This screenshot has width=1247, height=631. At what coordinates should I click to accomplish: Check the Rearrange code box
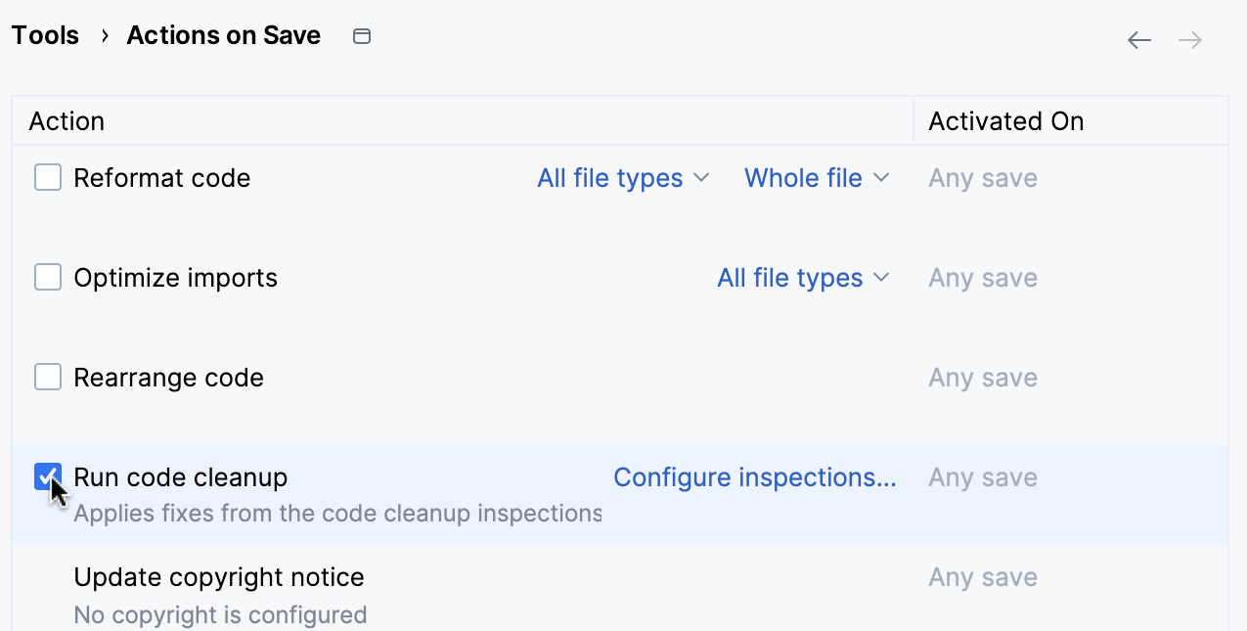tap(47, 377)
